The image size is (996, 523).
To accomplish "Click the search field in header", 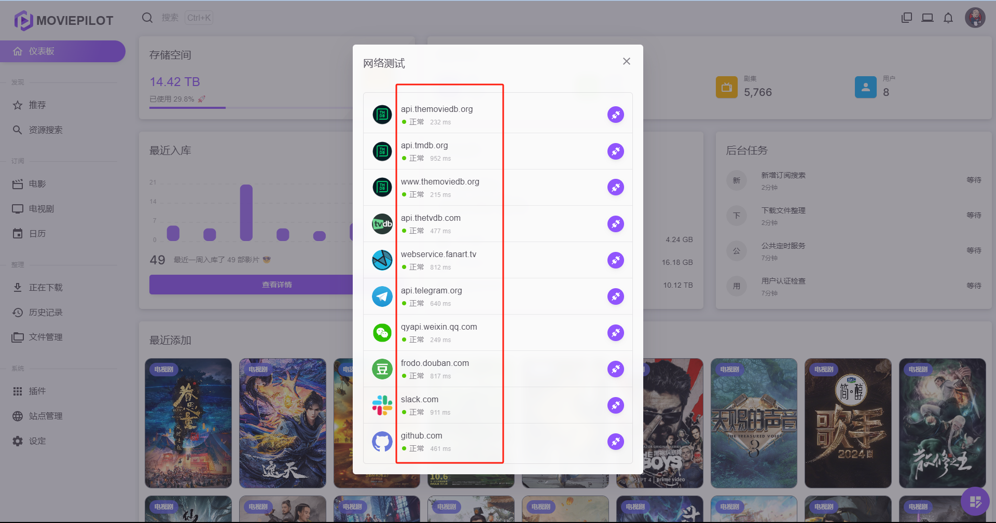I will [x=176, y=18].
